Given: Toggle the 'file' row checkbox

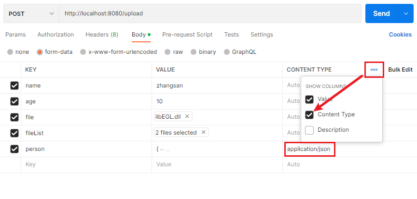Looking at the screenshot, I should click(x=14, y=117).
